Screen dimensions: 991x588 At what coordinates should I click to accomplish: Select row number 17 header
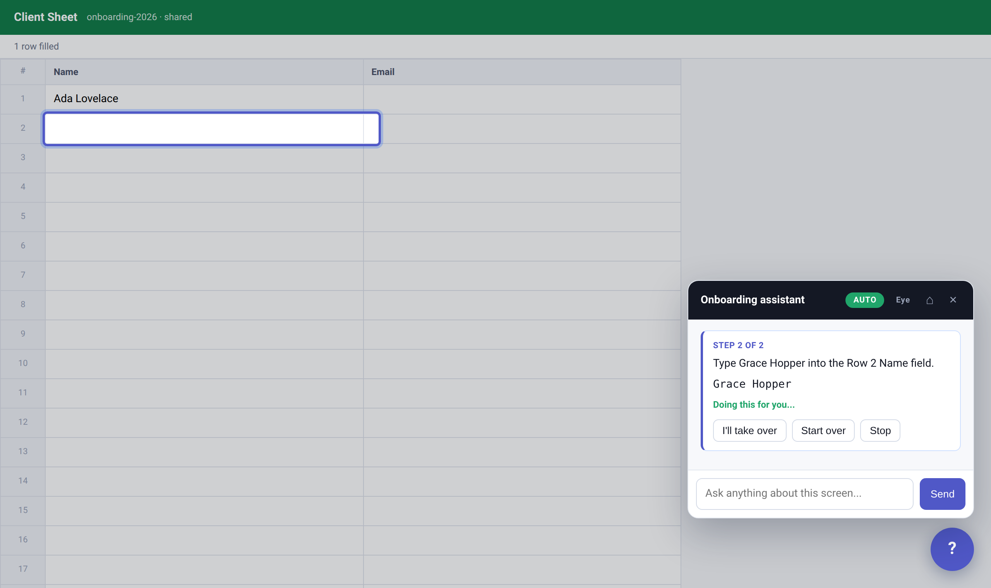pyautogui.click(x=22, y=569)
